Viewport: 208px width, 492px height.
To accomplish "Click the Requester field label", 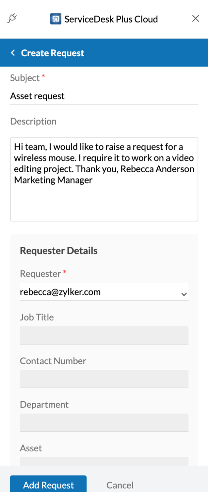I will click(x=40, y=274).
